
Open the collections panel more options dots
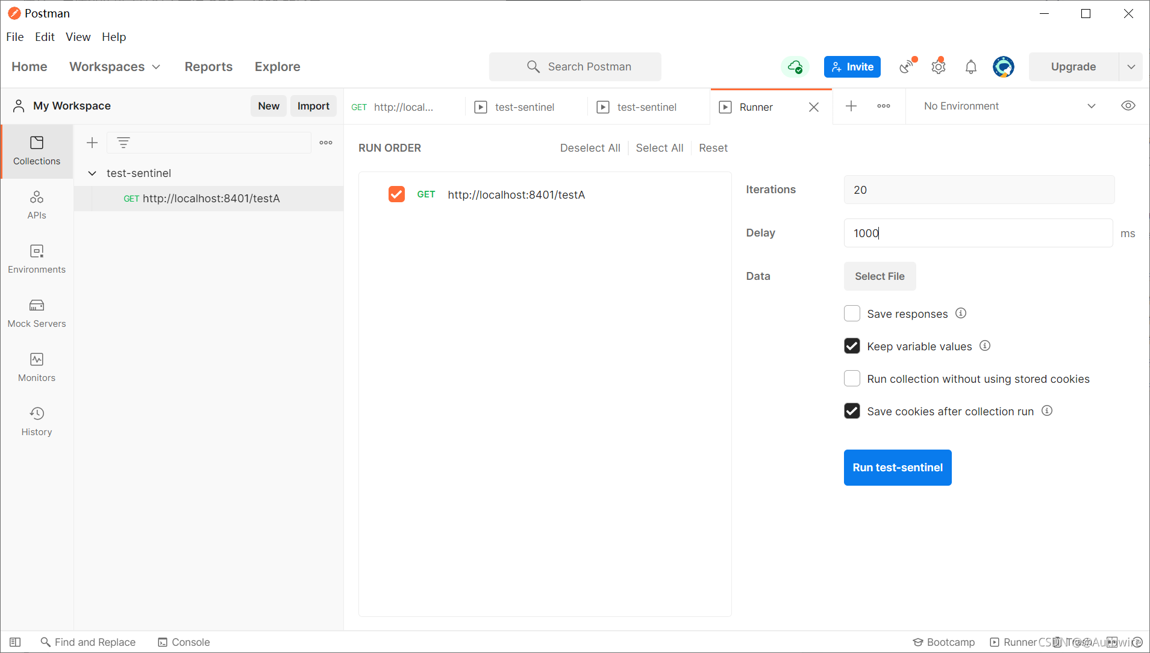pos(326,143)
